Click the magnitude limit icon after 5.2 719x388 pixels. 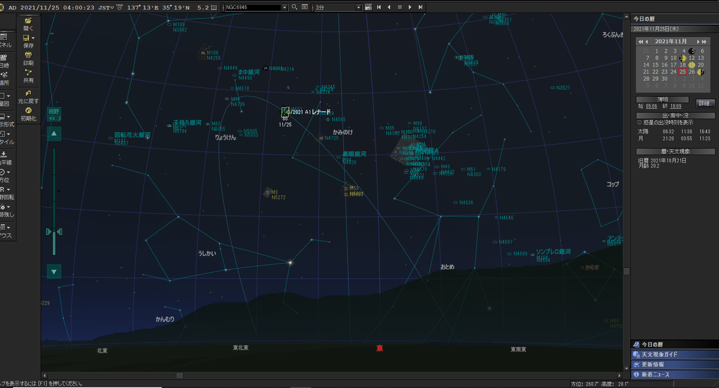[215, 7]
